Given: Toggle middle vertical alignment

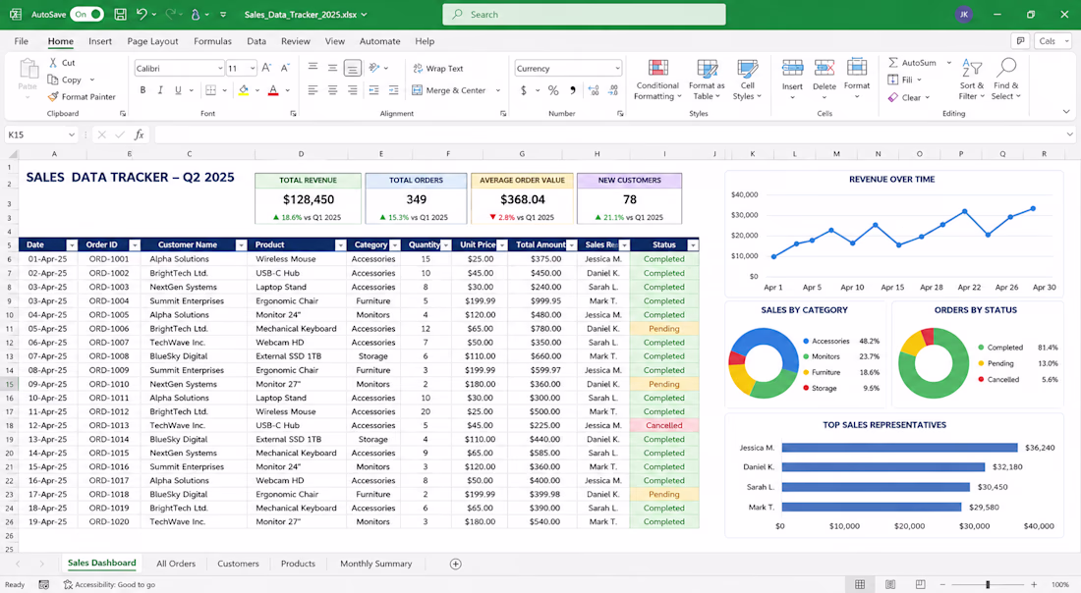Looking at the screenshot, I should pos(332,68).
